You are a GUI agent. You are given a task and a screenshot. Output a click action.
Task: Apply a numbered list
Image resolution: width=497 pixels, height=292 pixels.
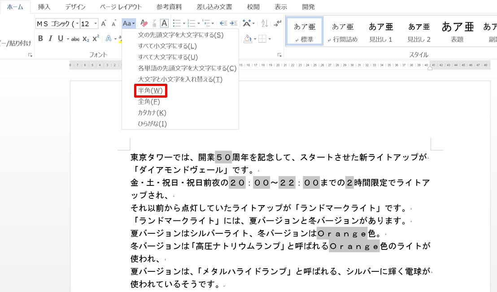191,23
